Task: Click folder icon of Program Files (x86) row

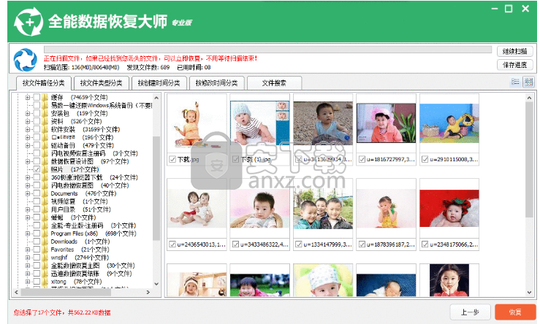Action: coord(45,234)
